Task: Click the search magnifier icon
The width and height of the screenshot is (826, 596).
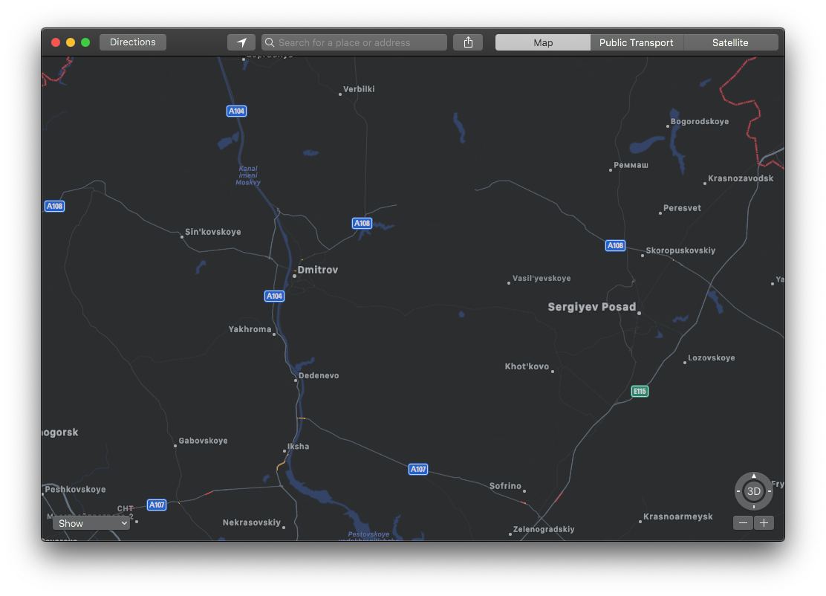Action: [x=270, y=42]
